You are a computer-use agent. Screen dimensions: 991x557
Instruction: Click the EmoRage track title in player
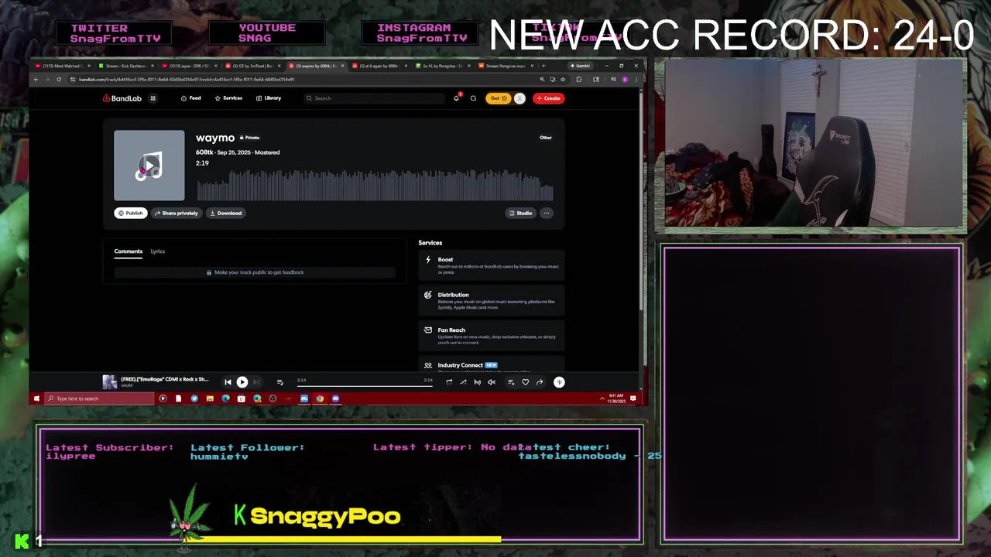click(164, 379)
